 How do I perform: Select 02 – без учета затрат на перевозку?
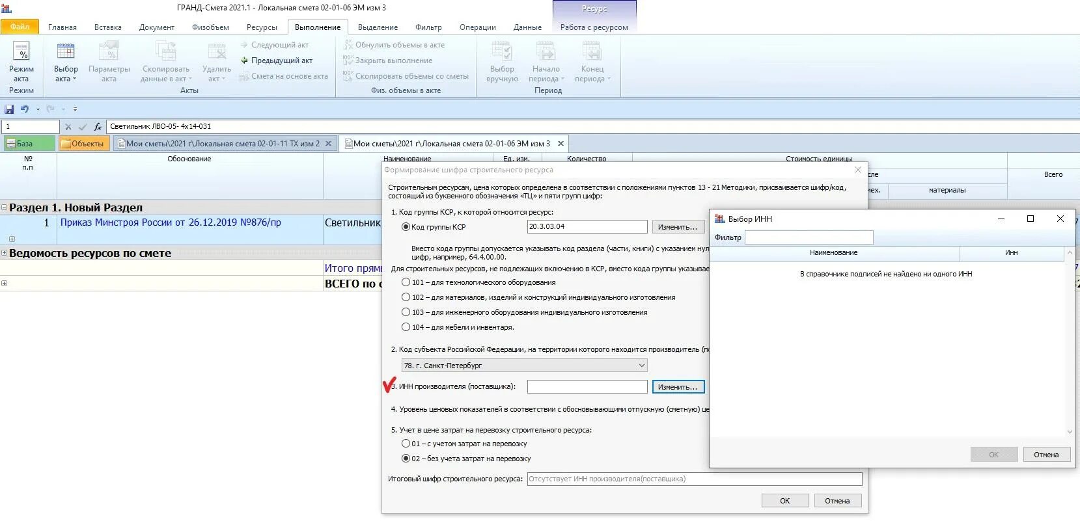(x=406, y=459)
